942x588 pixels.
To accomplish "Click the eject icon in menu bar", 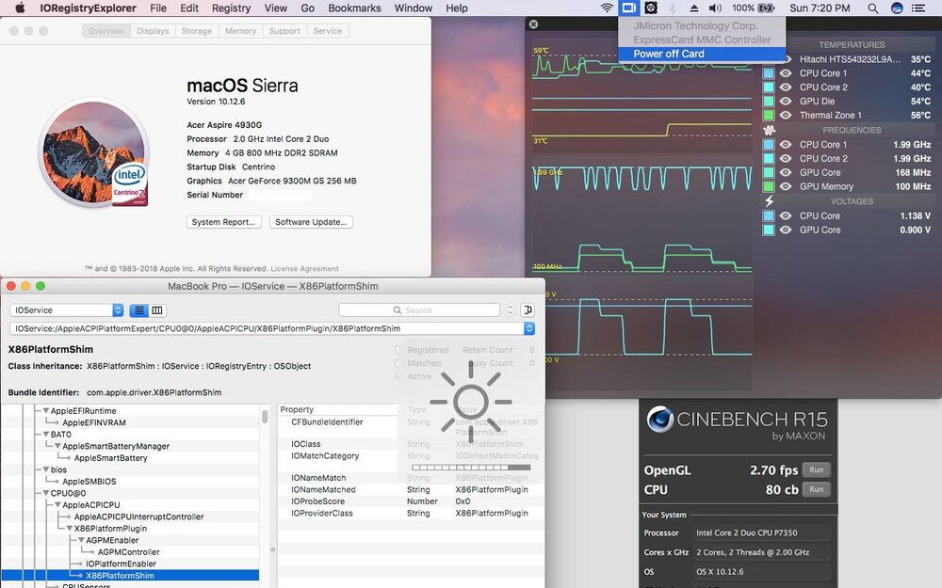I will [x=694, y=8].
